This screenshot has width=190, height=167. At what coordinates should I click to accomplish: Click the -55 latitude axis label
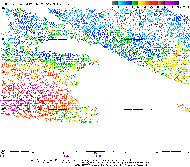tap(2, 109)
